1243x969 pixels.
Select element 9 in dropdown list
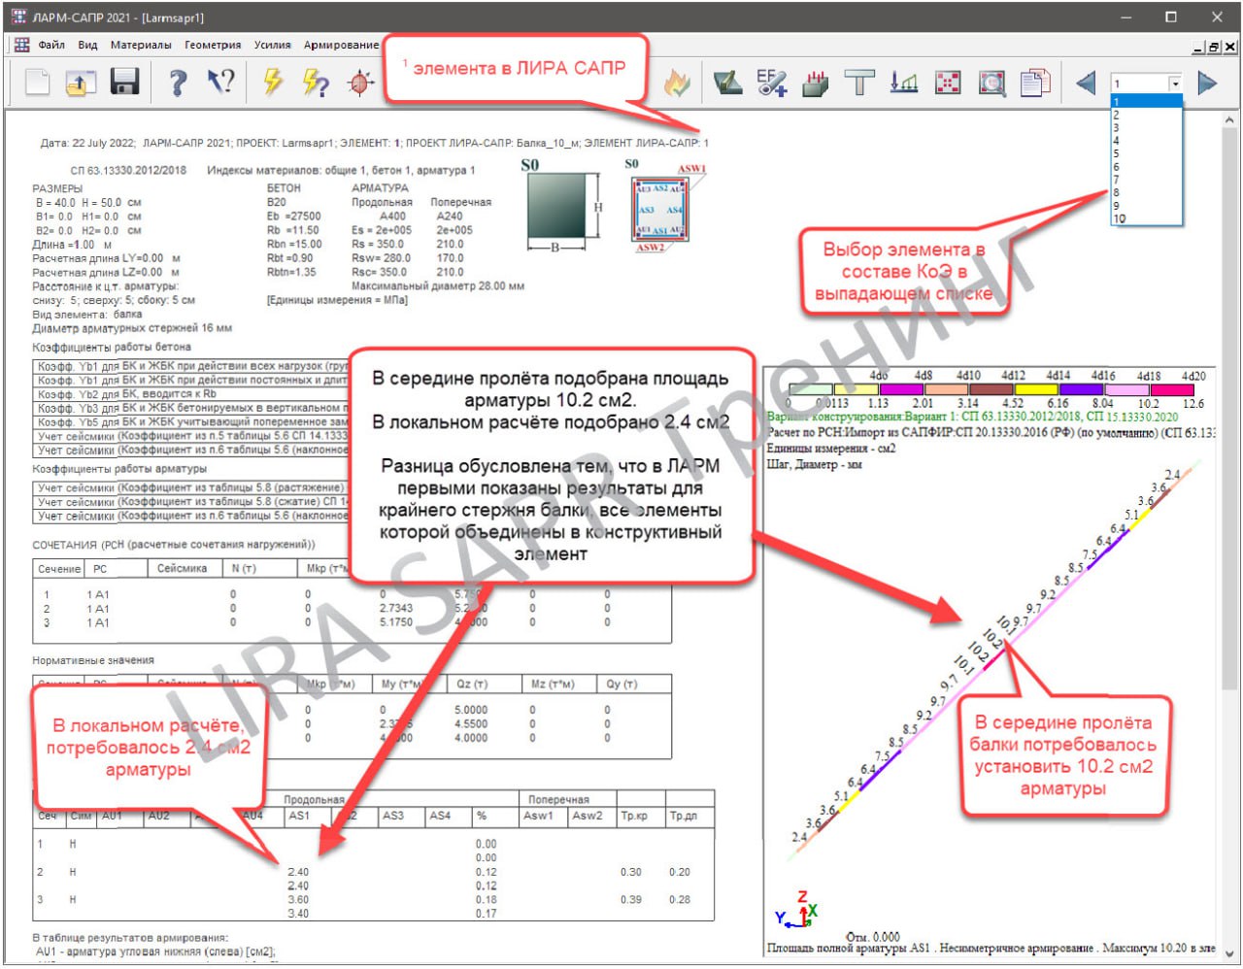tap(1146, 206)
